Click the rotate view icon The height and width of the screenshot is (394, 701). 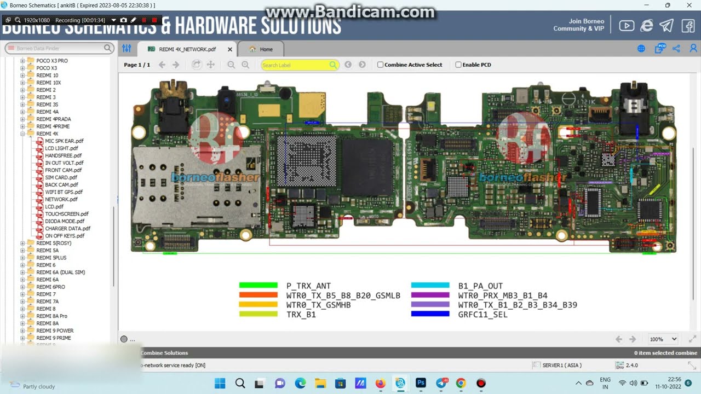[x=197, y=65]
